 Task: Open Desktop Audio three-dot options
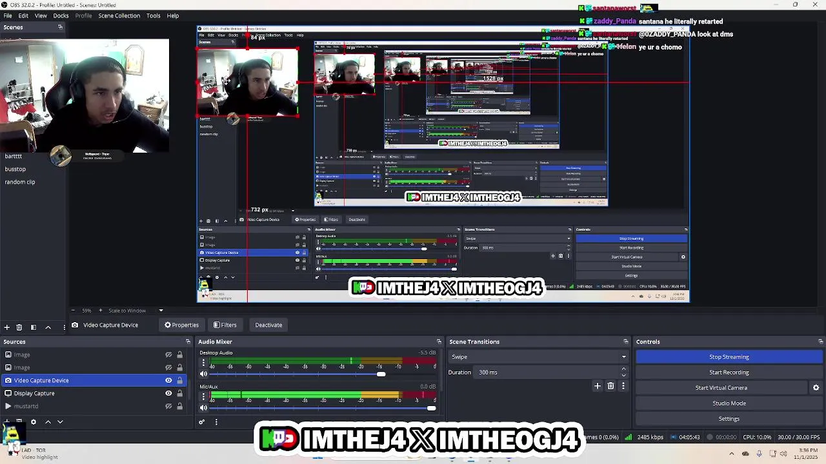[203, 363]
